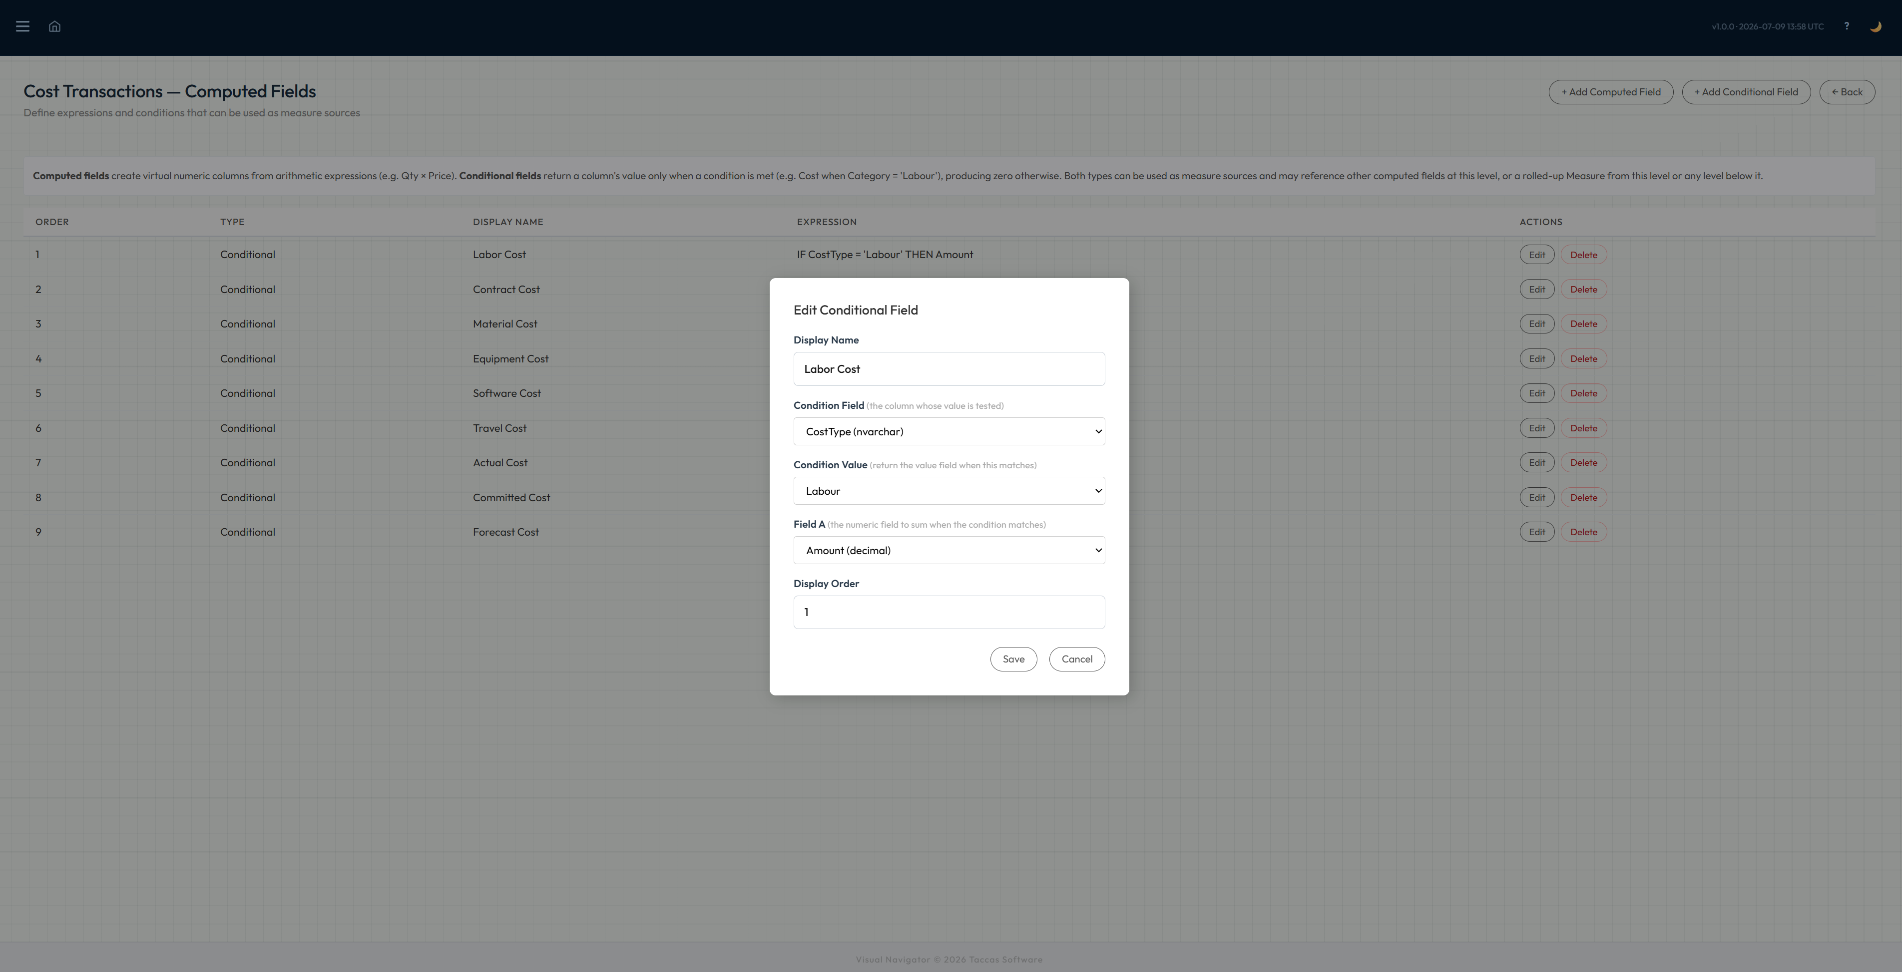Delete the Committed Cost row
This screenshot has width=1902, height=972.
[x=1583, y=497]
